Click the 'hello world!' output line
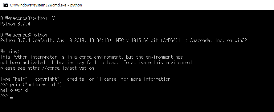This screenshot has width=274, height=112. [15, 90]
